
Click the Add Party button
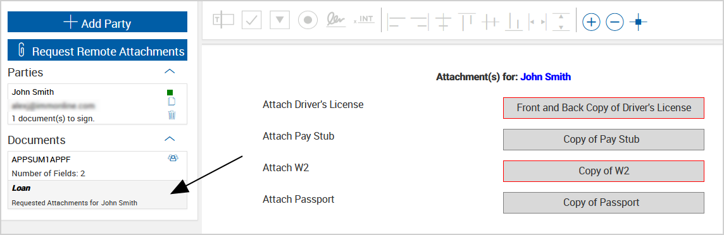[x=97, y=21]
